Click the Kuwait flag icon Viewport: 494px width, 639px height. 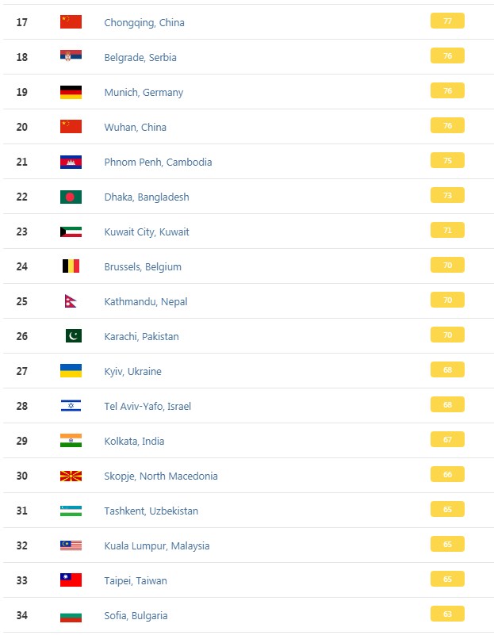[x=71, y=231]
